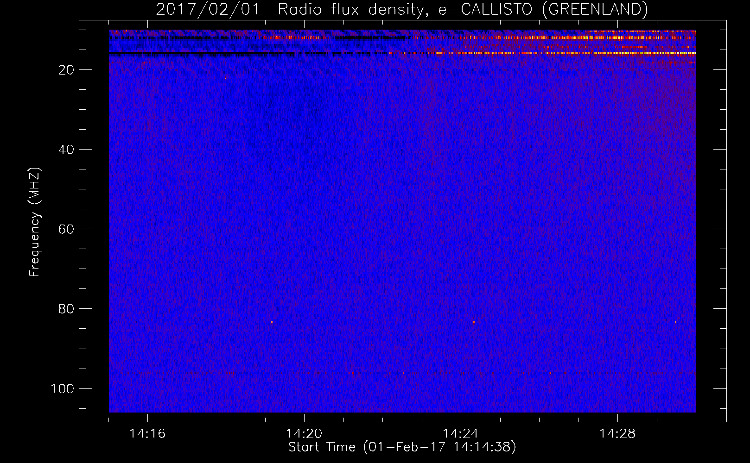Click the 'Start Time (01-Feb-17 14:14:38)' axis label
The image size is (750, 463).
pos(402,447)
